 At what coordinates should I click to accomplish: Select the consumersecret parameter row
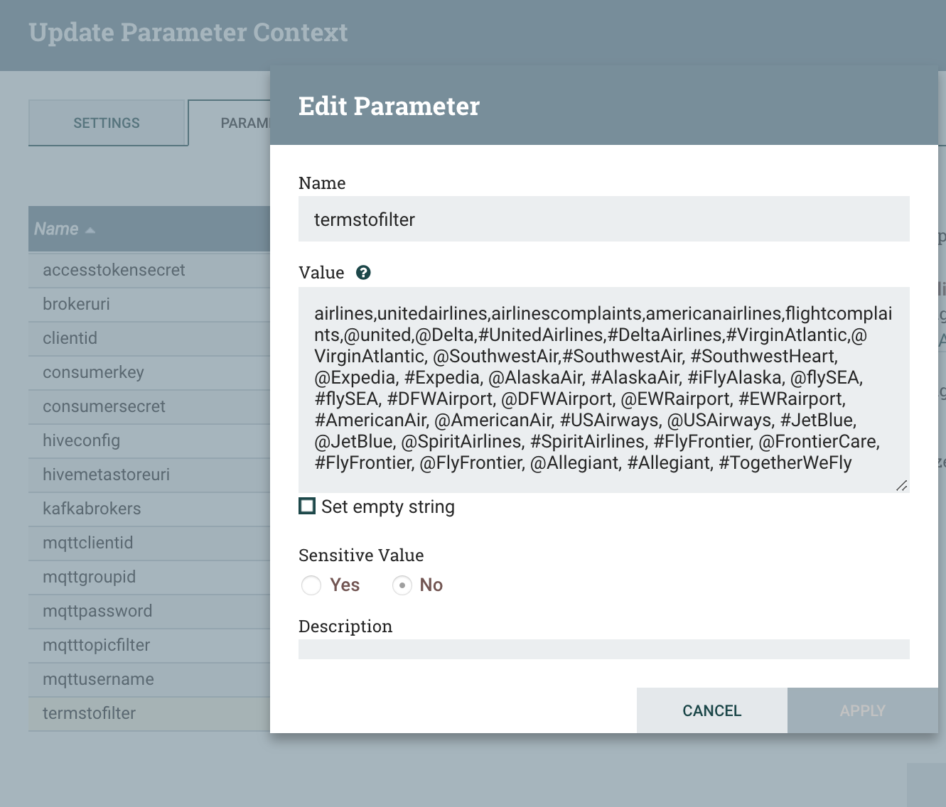(x=149, y=407)
